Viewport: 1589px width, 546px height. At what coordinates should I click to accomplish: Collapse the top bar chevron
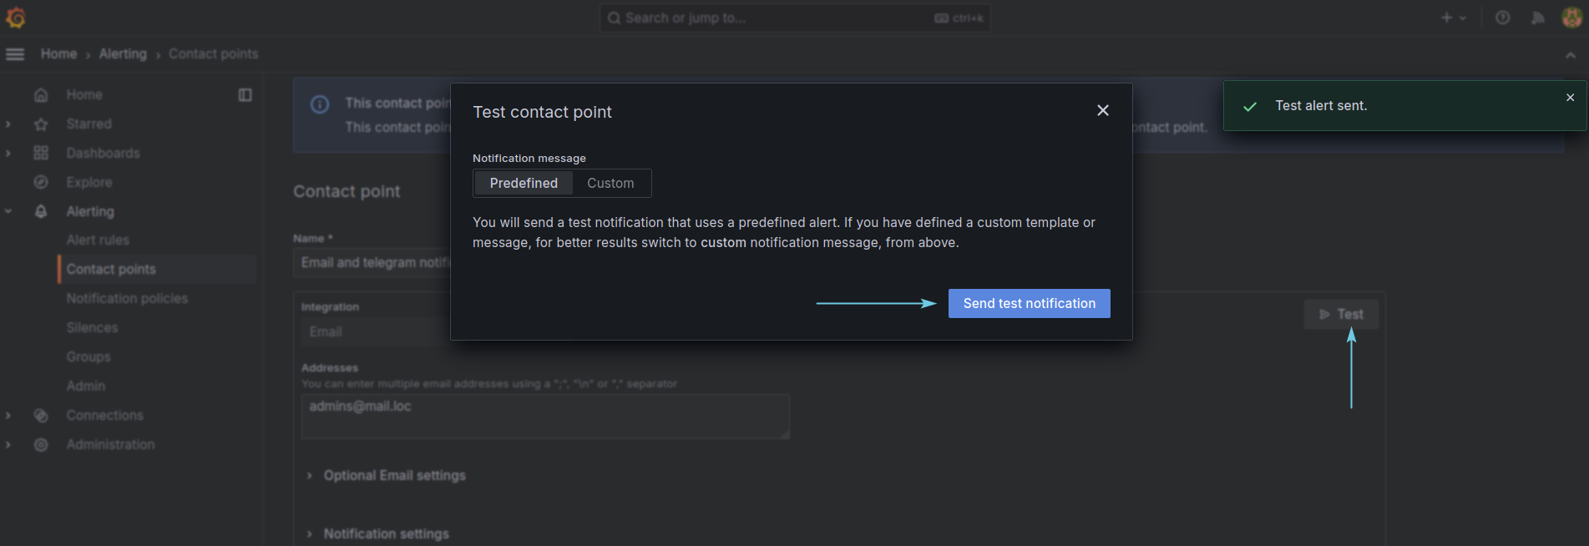(x=1570, y=55)
